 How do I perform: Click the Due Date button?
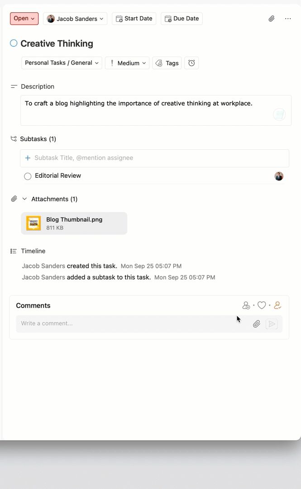[182, 19]
